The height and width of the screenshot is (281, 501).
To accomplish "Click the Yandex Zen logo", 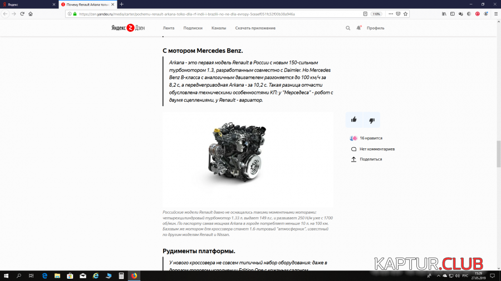I will 127,28.
